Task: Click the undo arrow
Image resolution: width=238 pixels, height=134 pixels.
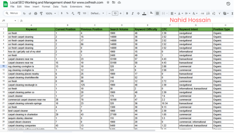Action: tap(24, 13)
